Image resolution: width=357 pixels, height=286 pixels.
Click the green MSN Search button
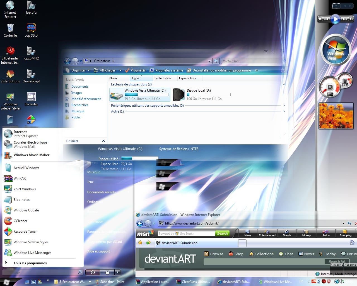[222, 233]
